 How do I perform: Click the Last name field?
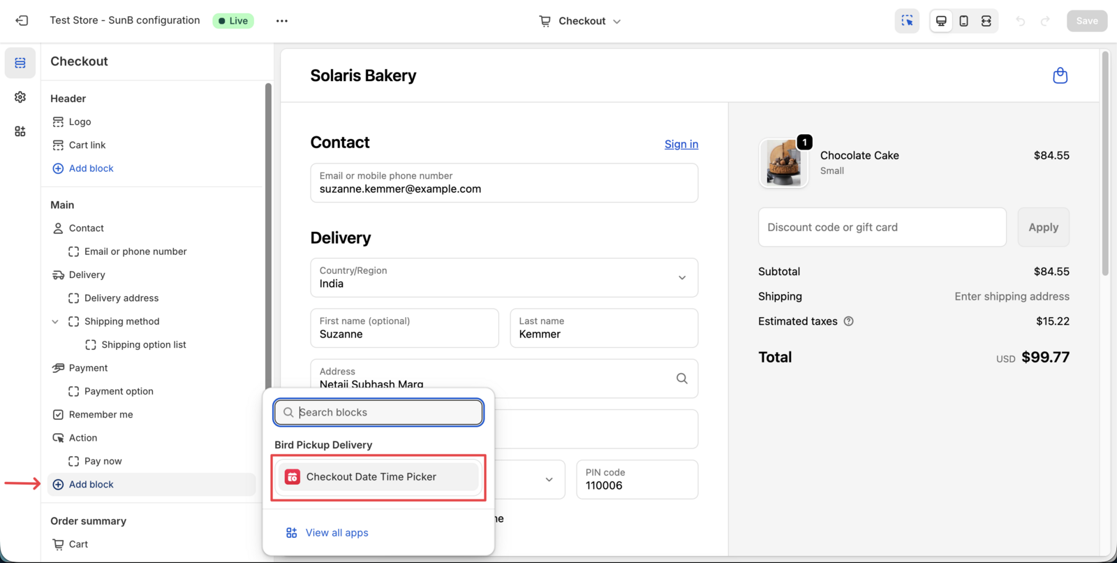(604, 328)
